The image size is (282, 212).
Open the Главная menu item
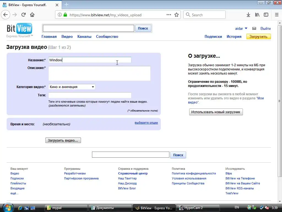49,37
